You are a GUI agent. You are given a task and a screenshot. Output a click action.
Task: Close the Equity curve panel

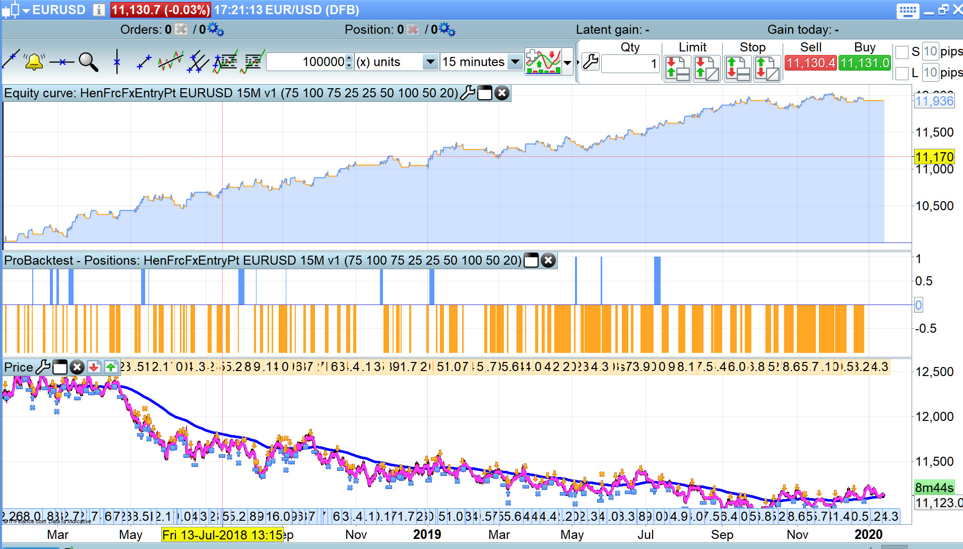(502, 93)
